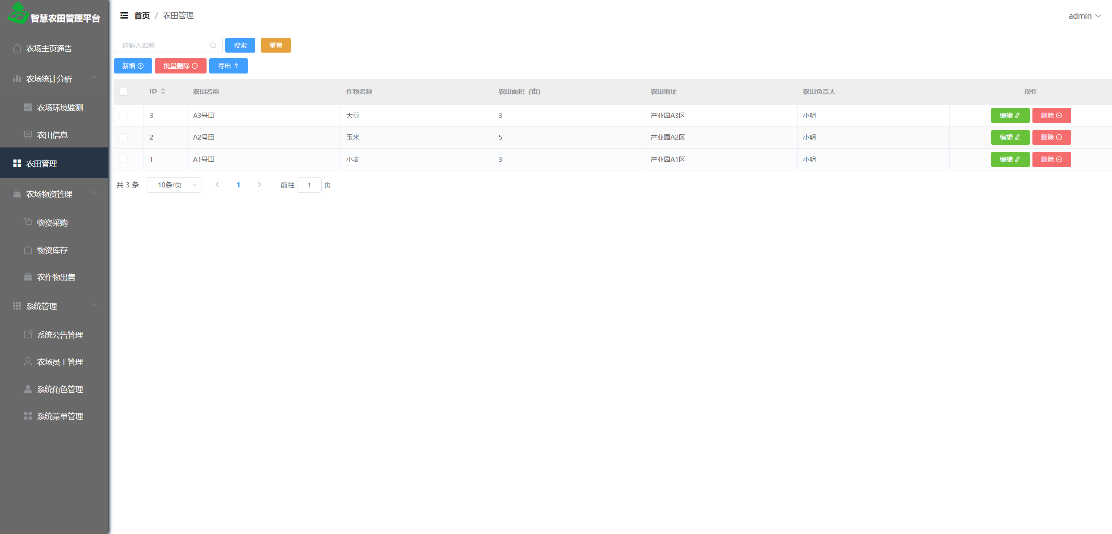
Task: Click the 批量删除 button
Action: [x=180, y=66]
